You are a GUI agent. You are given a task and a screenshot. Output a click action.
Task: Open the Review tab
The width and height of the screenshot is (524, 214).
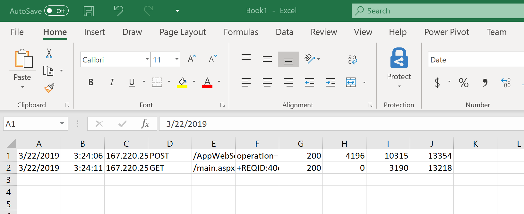pos(324,32)
